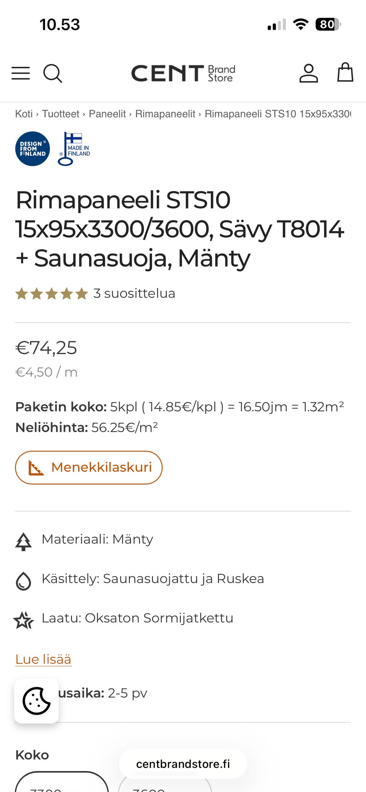
Task: Open the search icon
Action: pyautogui.click(x=53, y=73)
